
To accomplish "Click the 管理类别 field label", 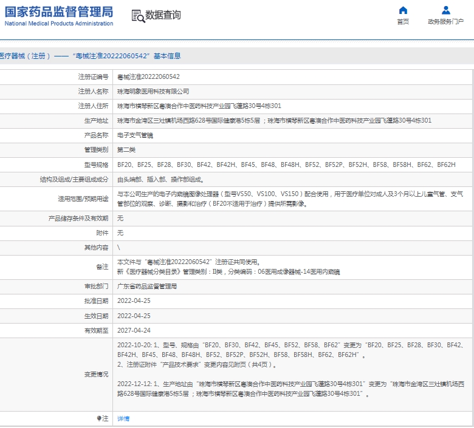I will click(x=96, y=149).
